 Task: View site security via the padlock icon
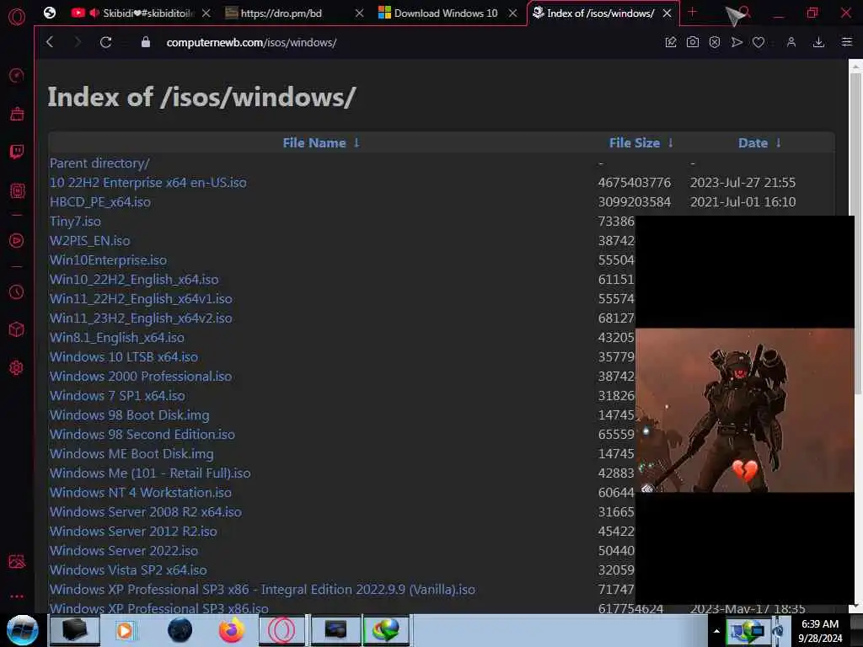(x=145, y=42)
